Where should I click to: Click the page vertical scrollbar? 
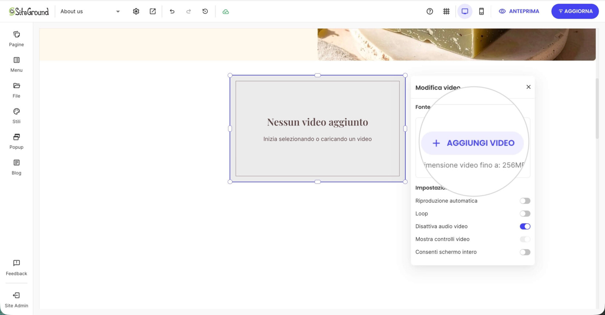(597, 108)
